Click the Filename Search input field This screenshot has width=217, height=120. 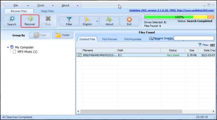click(x=194, y=38)
